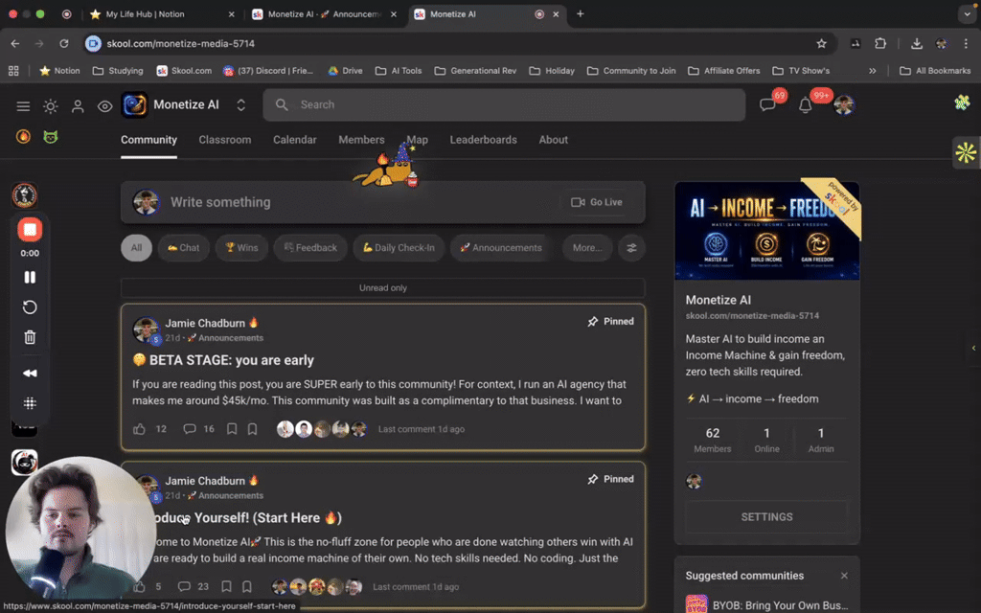Open the feed filter sliders icon

[x=632, y=248]
